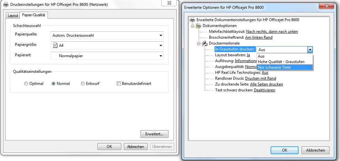Viewport: 340px width, 161px height.
Task: Click the Nach rechts, dann nach unten link
Action: (272, 32)
